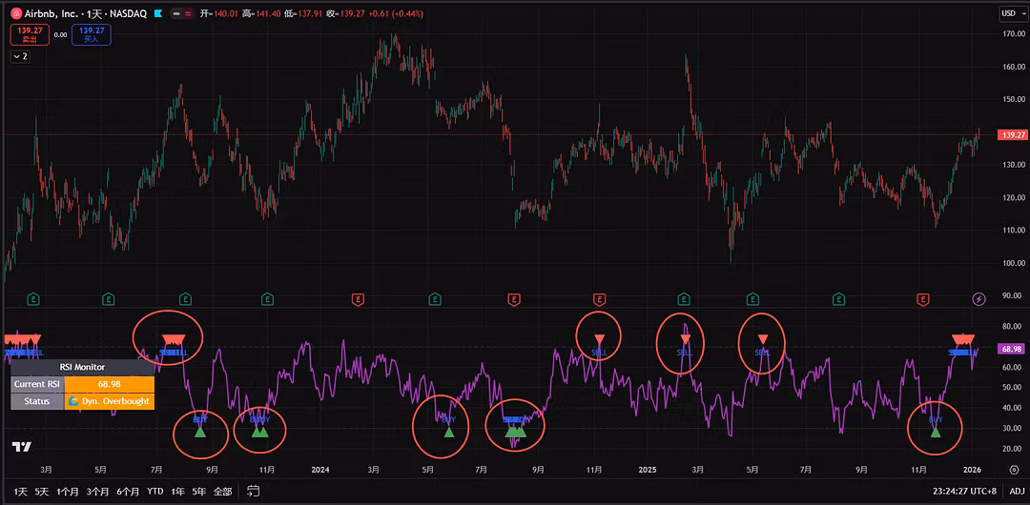Click the minus icon in the header pill
The height and width of the screenshot is (505, 1030).
(x=176, y=13)
